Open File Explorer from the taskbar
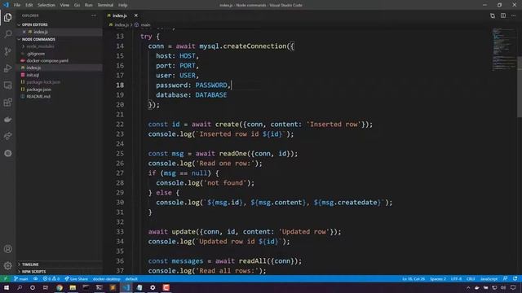522x293 pixels. (x=73, y=287)
